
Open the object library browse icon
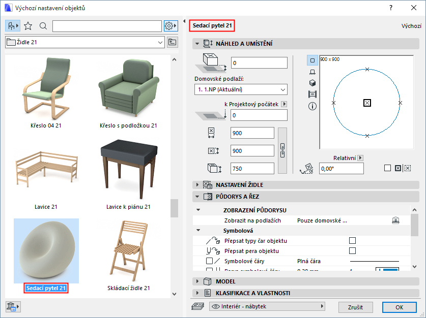[x=13, y=26]
